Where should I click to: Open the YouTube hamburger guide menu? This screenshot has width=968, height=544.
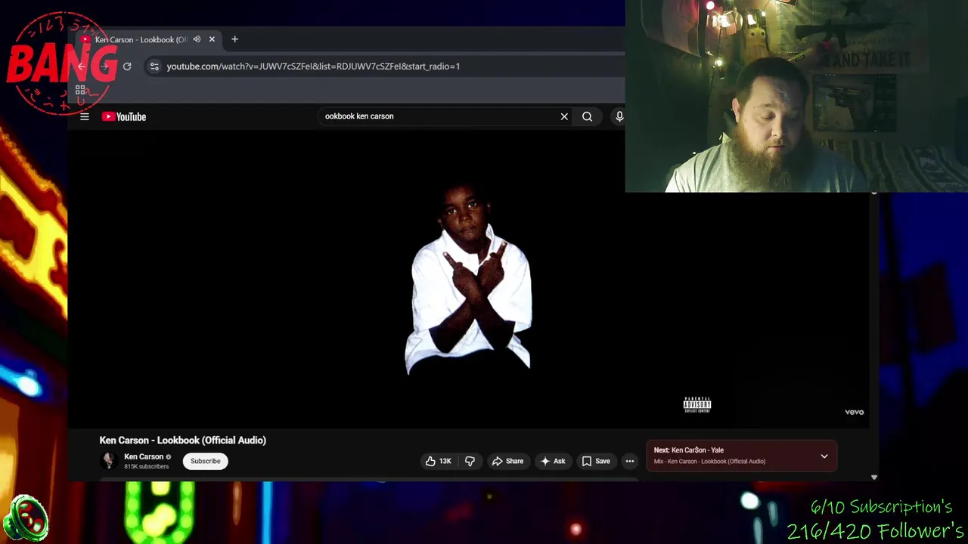click(85, 116)
